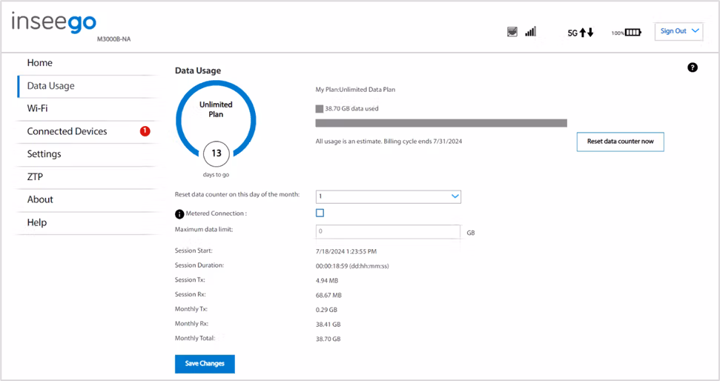Open the About page

coord(40,199)
